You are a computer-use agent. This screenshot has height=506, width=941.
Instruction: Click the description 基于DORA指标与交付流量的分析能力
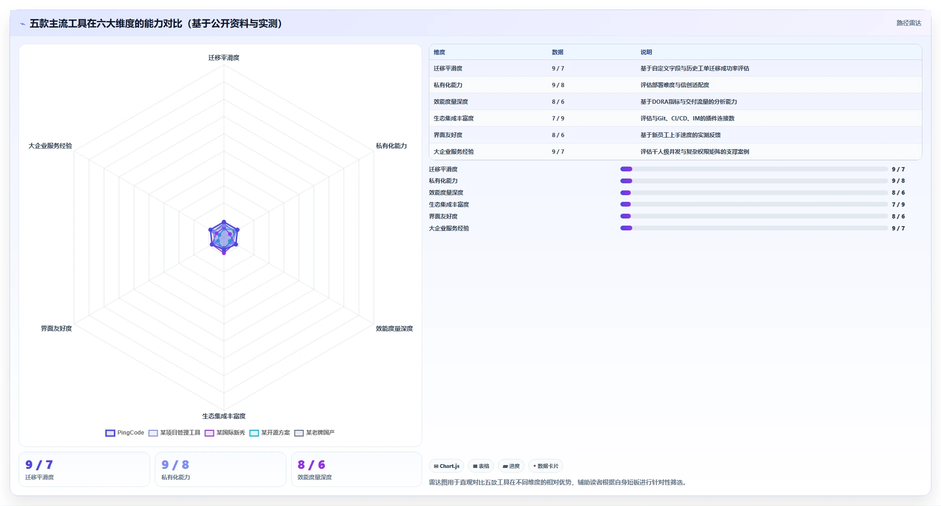688,102
